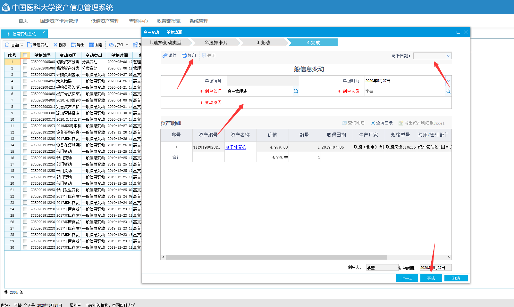
Task: Open the 查询中心 menu
Action: tap(139, 21)
